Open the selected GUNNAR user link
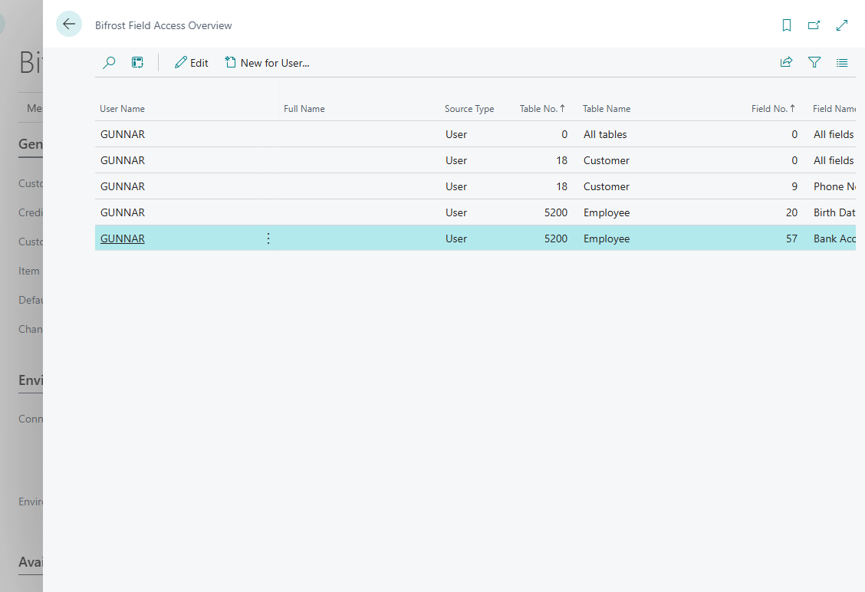 coord(123,238)
